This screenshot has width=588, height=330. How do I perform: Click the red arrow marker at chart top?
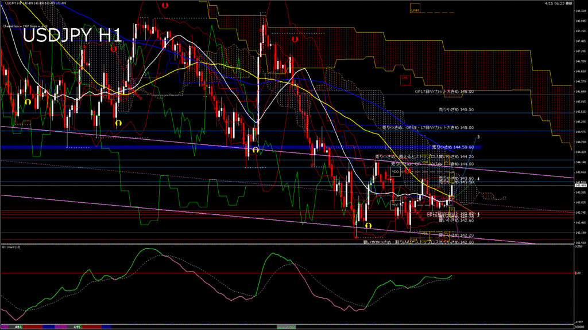[165, 5]
